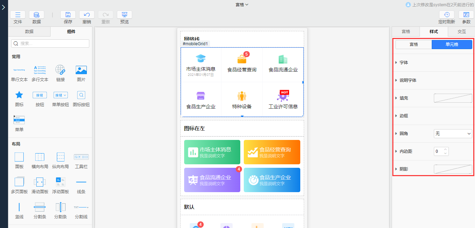Viewport: 475px width, 228px height.
Task: Keep 单元格 mode selected in style panel
Action: (x=452, y=44)
